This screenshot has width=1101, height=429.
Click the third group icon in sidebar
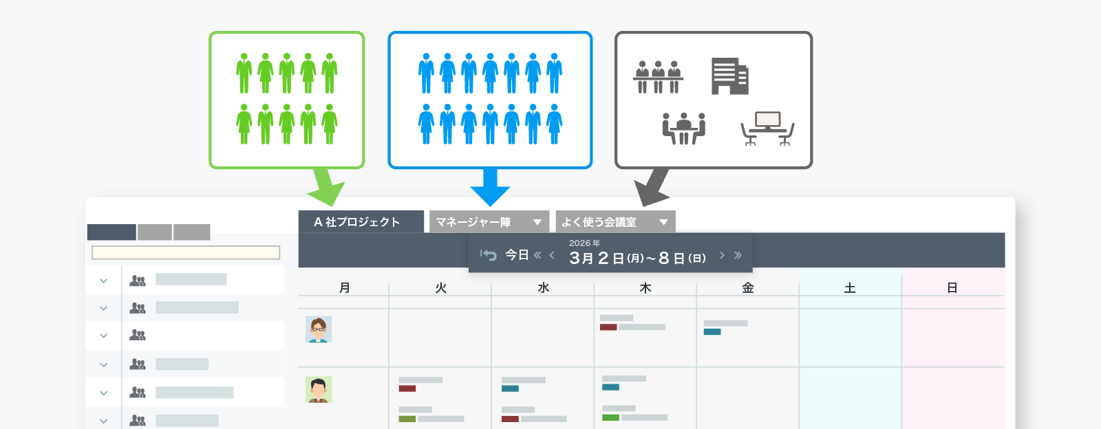[x=138, y=335]
